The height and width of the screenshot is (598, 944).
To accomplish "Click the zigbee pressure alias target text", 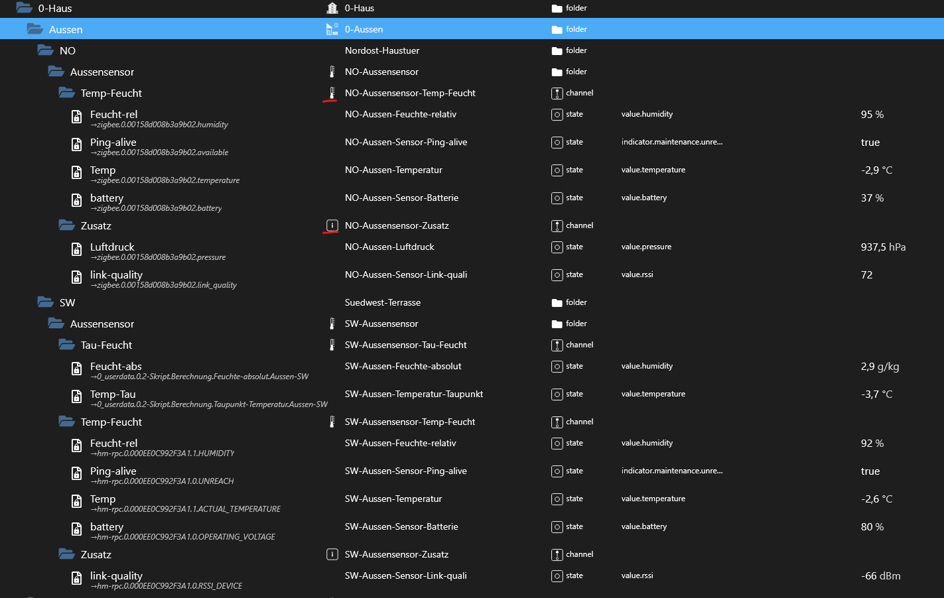I will 161,257.
